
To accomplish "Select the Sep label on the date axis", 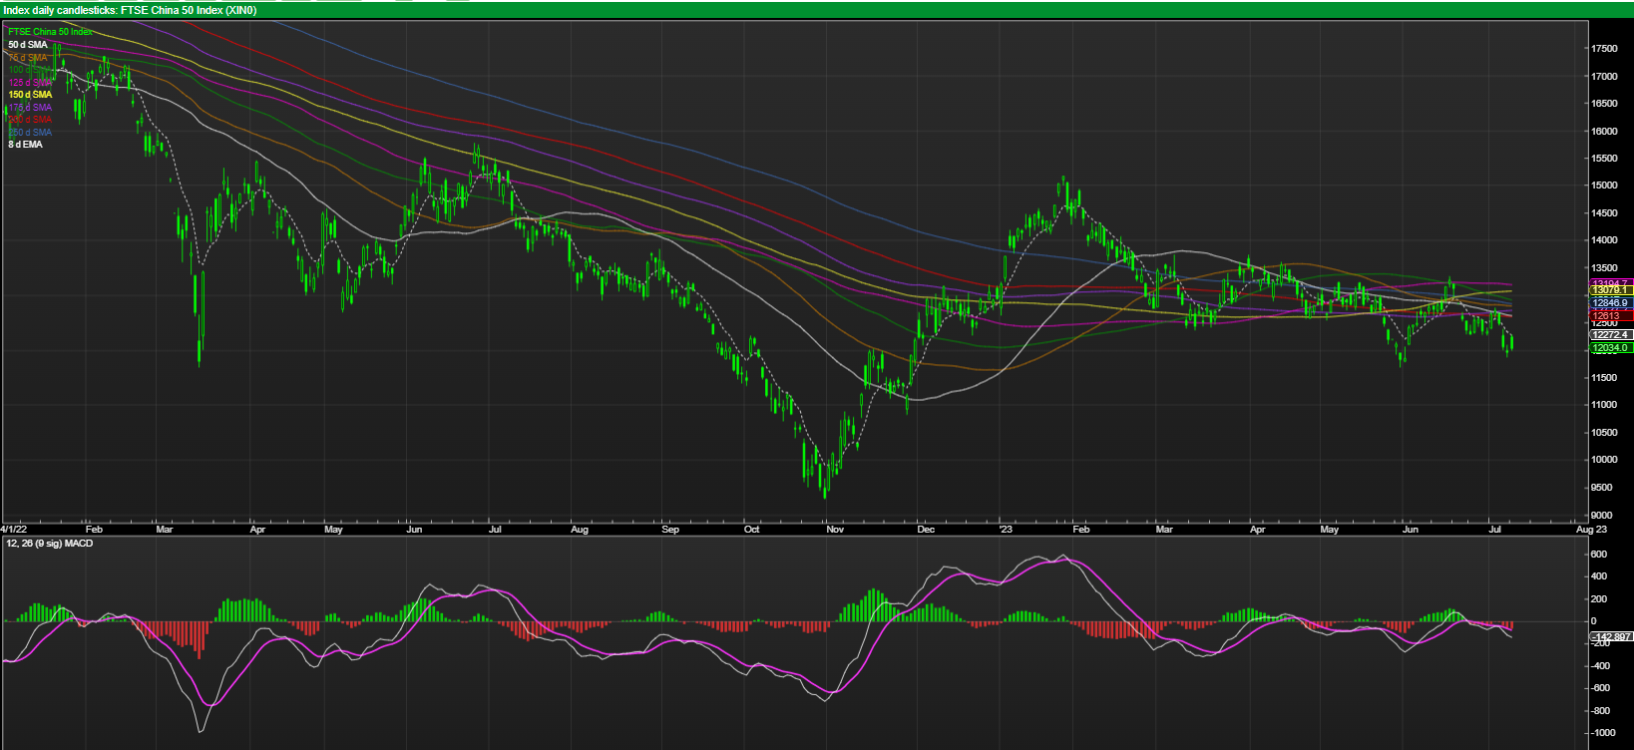I will click(x=670, y=530).
